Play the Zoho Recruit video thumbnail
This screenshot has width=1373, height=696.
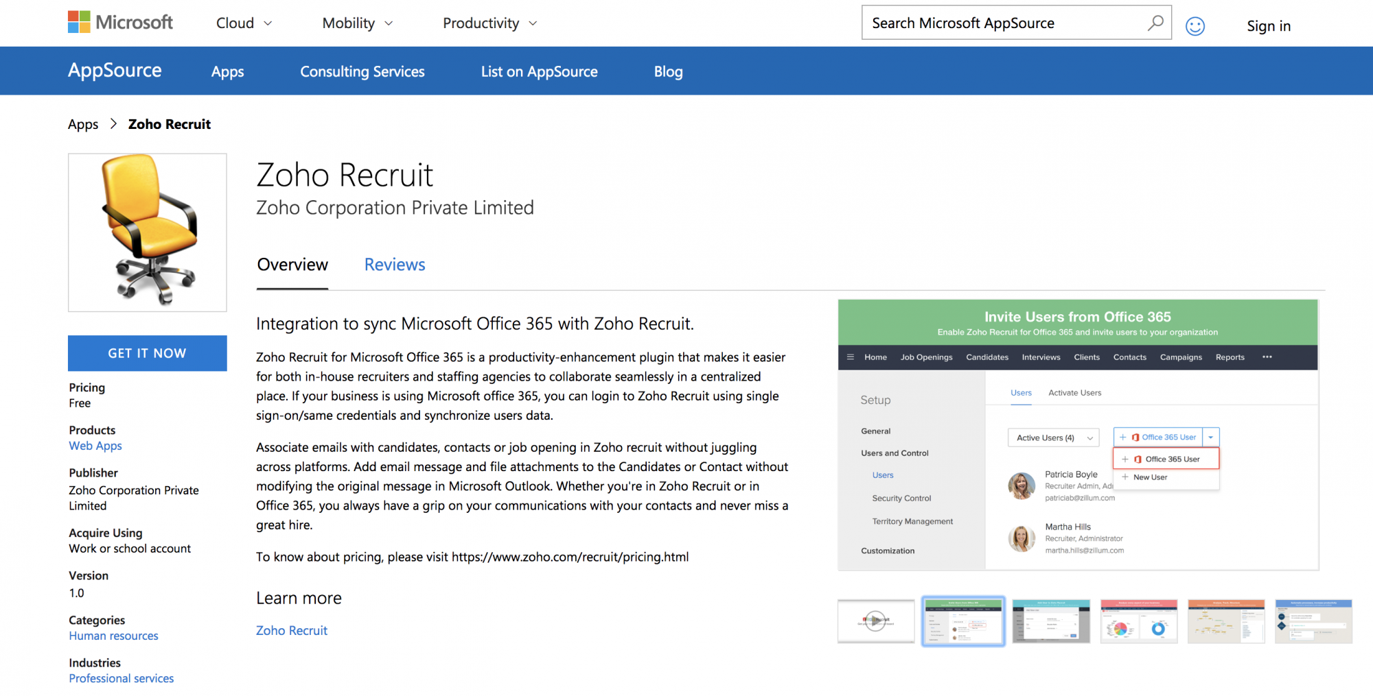coord(875,621)
